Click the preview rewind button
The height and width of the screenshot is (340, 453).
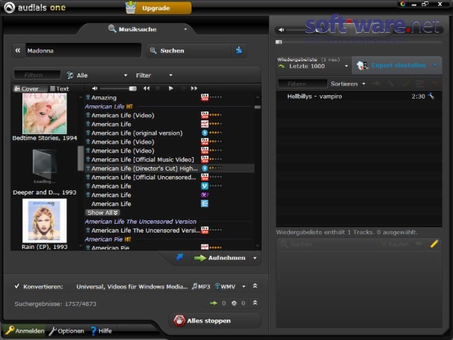click(x=147, y=88)
